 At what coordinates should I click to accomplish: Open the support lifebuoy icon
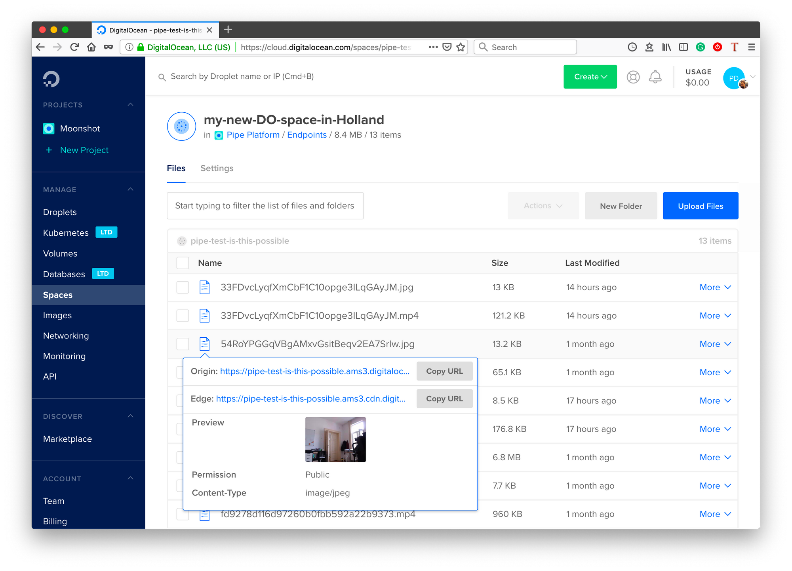(633, 77)
